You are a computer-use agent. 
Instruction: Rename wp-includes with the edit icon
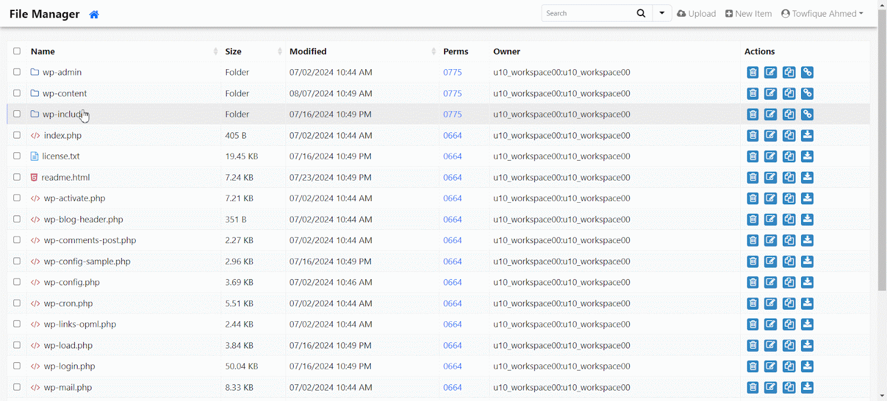click(771, 114)
